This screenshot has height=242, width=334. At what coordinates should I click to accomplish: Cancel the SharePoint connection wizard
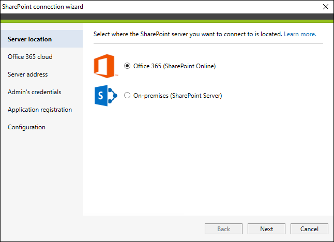point(309,229)
